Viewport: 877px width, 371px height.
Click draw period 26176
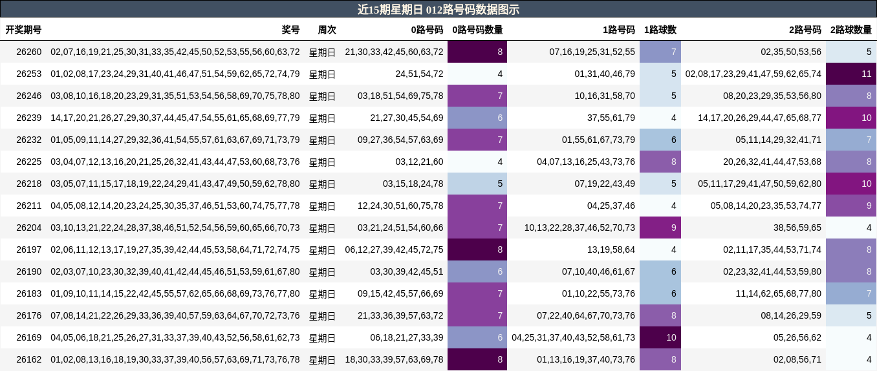click(28, 315)
